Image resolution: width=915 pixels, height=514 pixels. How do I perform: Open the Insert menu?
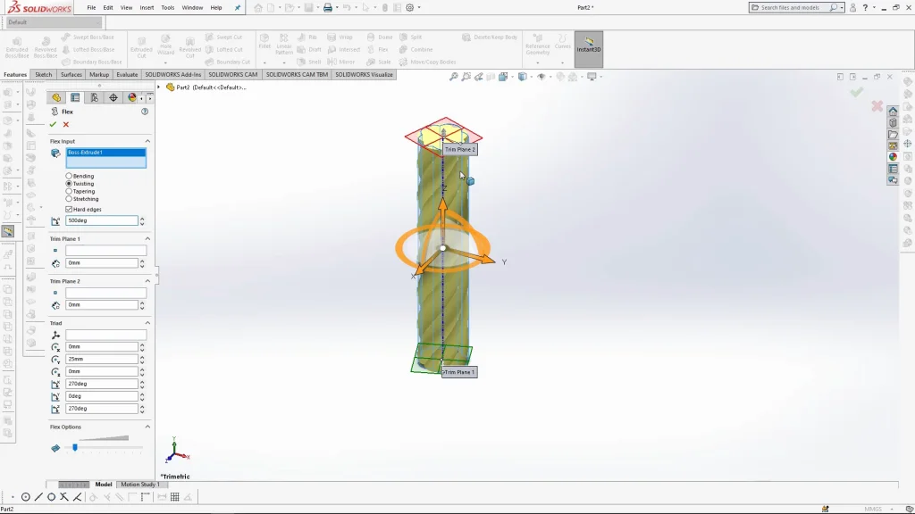147,7
